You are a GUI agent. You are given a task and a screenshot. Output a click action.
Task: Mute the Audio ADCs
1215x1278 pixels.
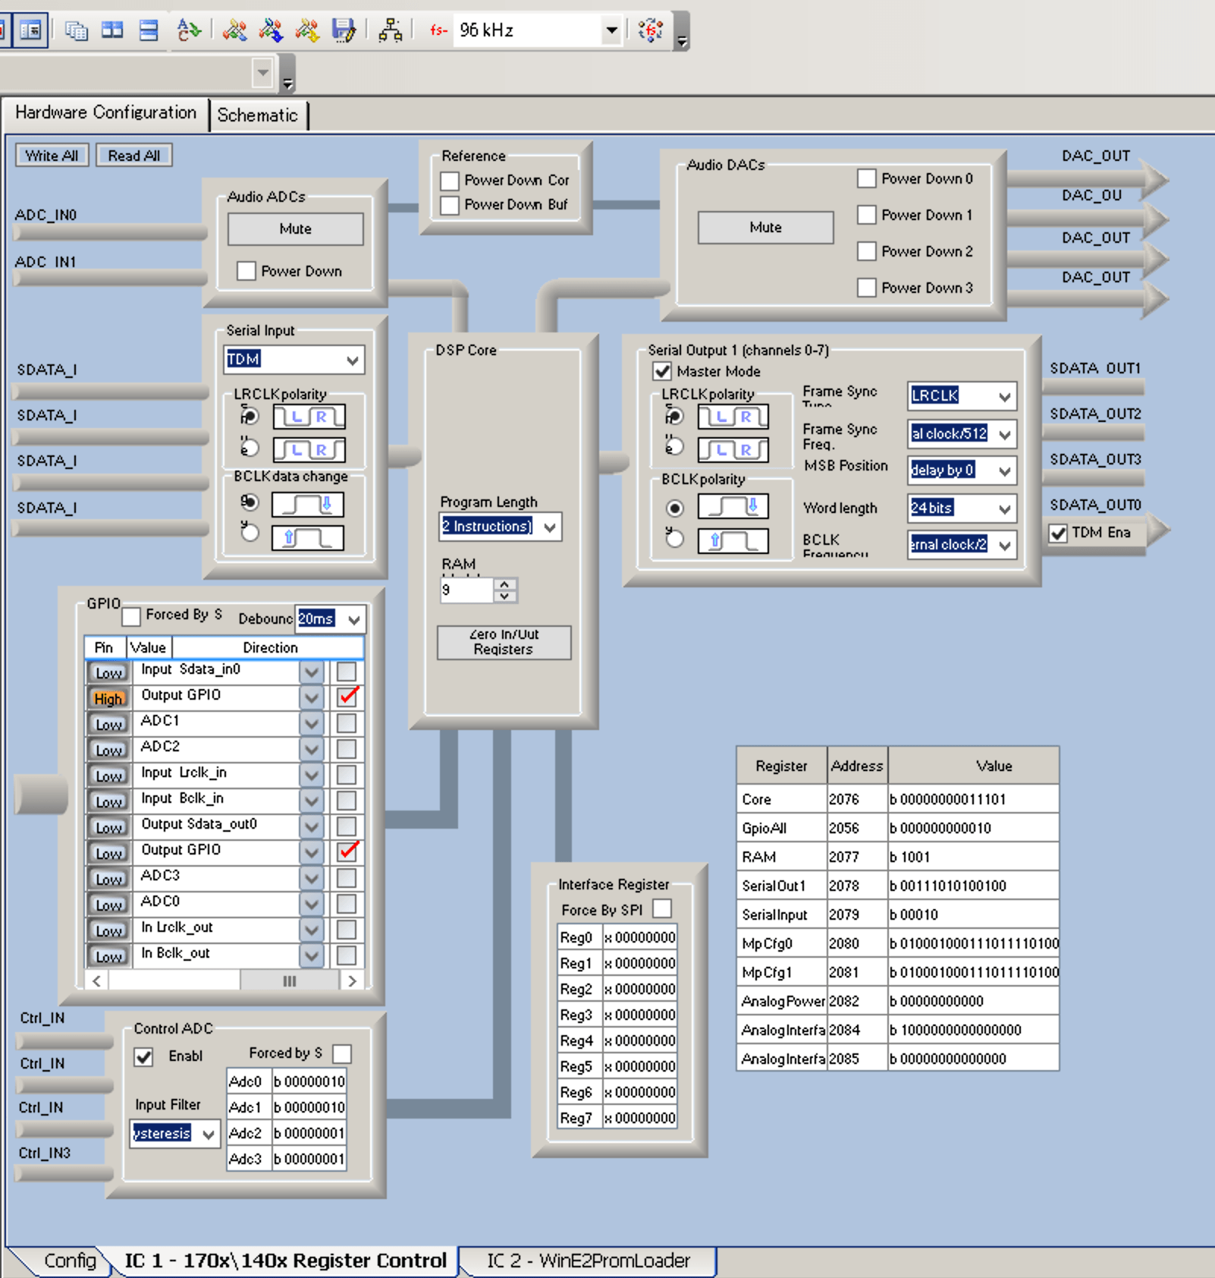point(295,228)
